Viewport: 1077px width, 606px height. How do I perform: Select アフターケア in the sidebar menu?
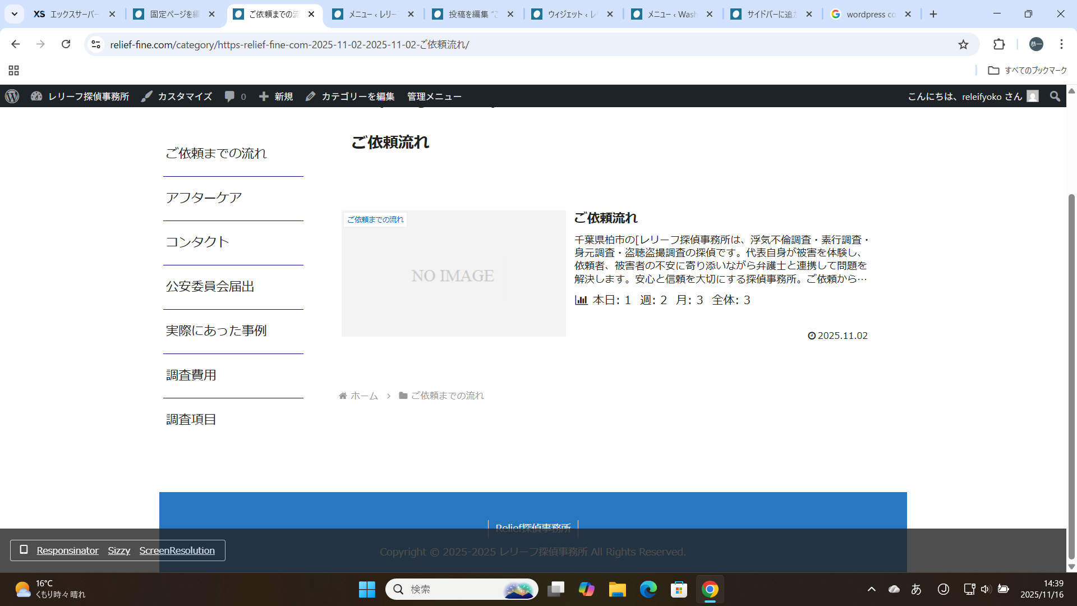point(204,198)
